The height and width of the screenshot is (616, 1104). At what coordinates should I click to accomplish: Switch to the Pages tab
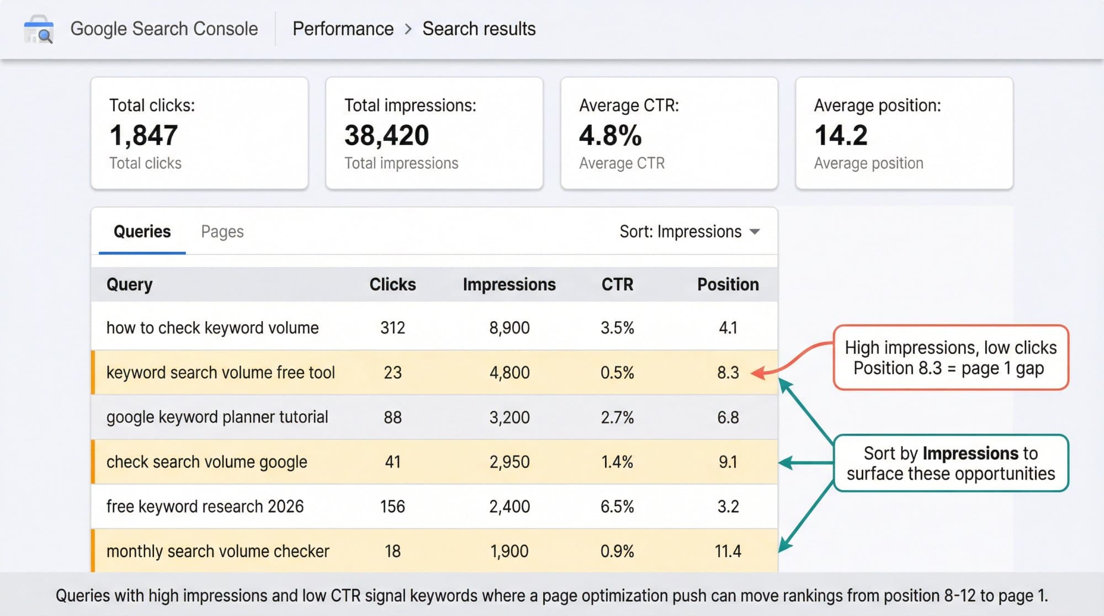222,232
